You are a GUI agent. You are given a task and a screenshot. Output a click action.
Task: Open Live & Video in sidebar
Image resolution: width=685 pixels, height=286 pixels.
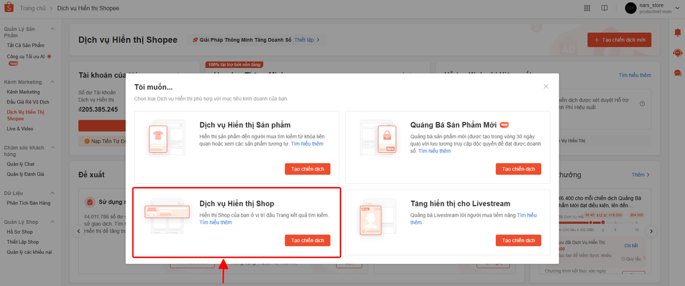click(x=20, y=129)
